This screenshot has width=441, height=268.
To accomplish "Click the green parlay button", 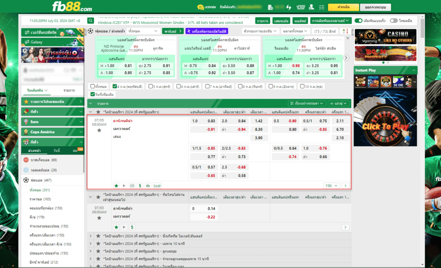I will [173, 31].
